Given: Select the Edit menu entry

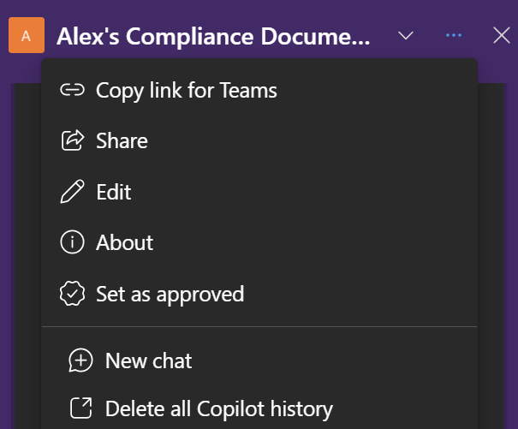Looking at the screenshot, I should point(114,192).
